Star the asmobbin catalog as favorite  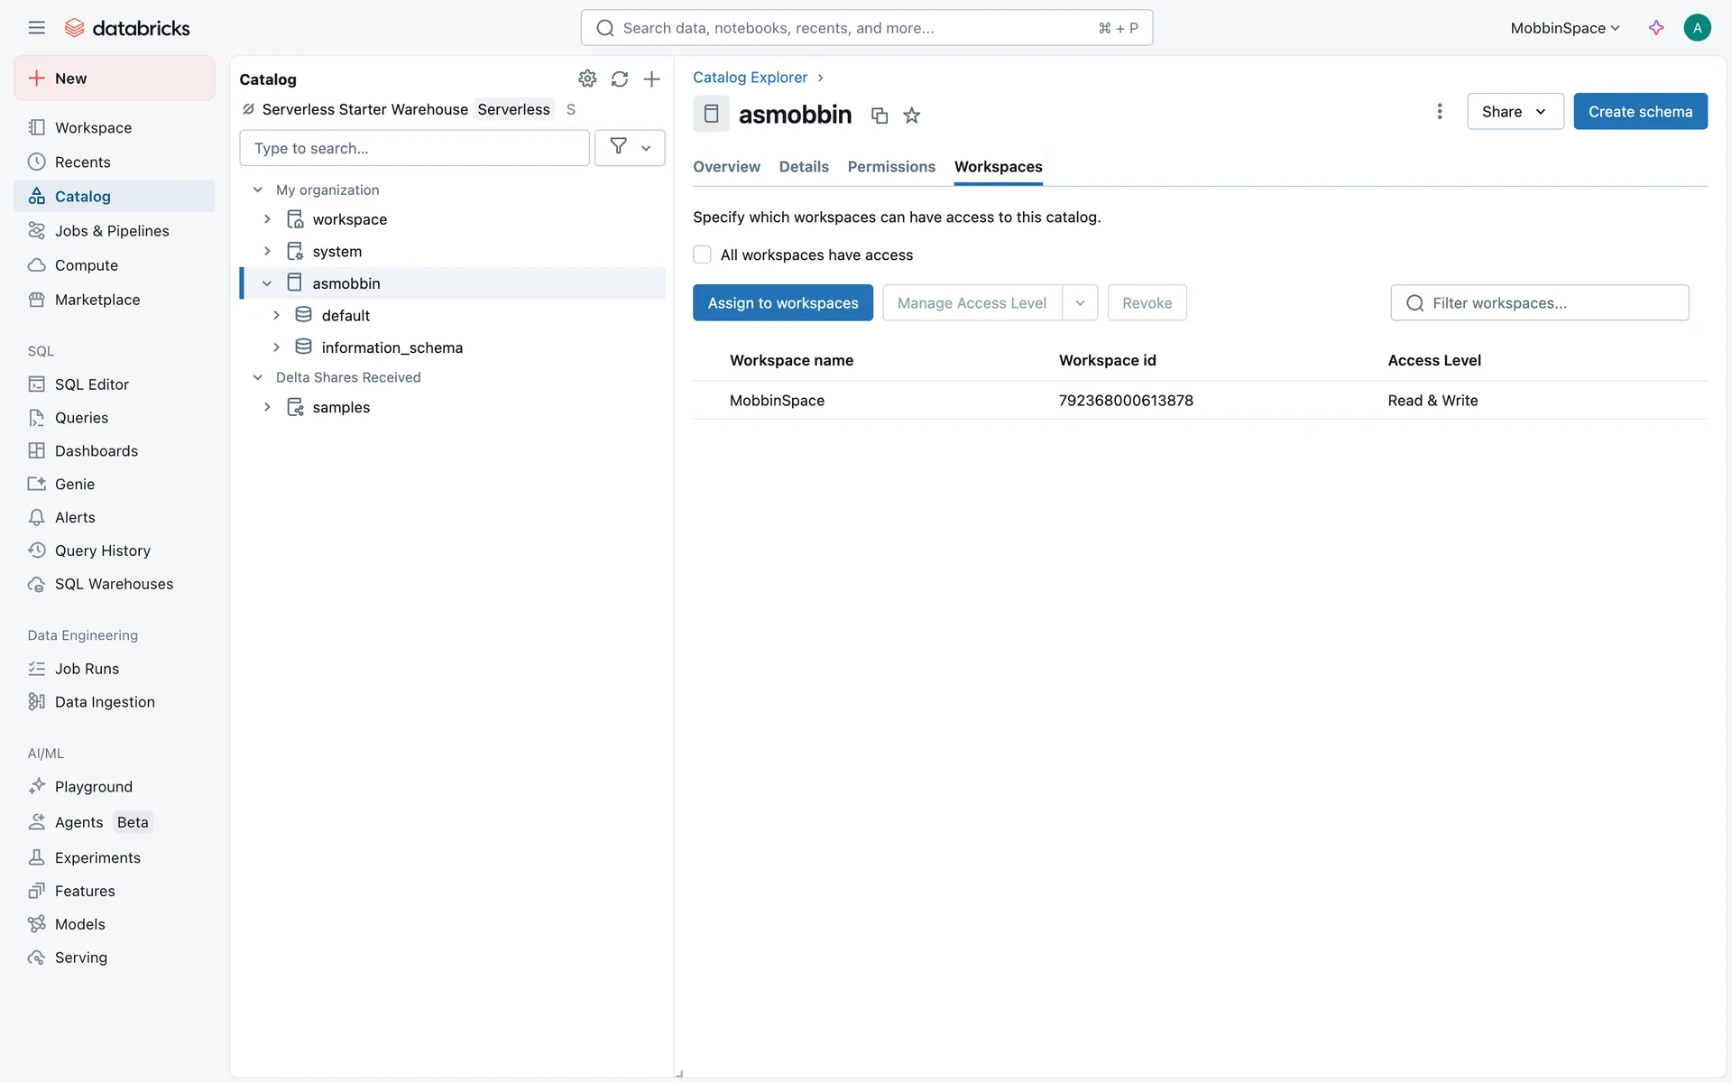tap(912, 116)
